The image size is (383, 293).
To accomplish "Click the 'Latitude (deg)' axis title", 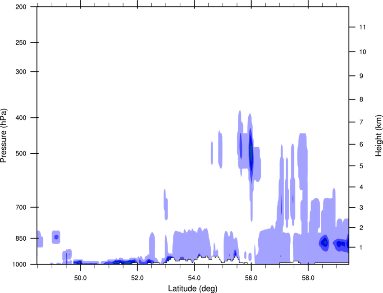I will 192,288.
